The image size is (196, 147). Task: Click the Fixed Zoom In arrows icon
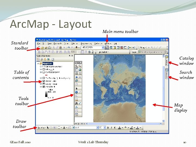point(76,73)
